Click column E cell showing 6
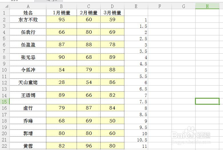Image resolution: width=223 pixels, height=150 pixels. (x=136, y=82)
